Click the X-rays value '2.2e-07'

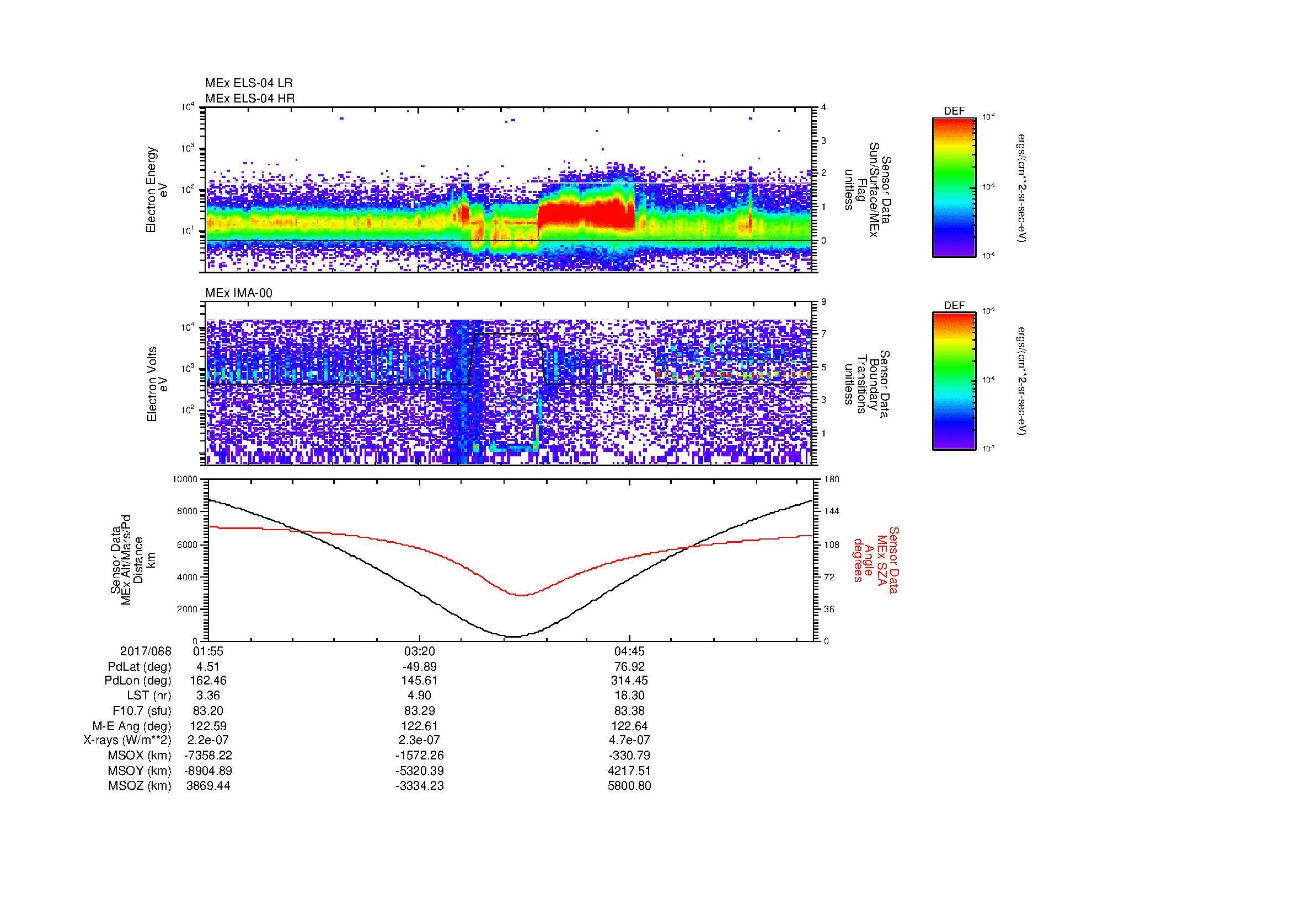click(x=208, y=740)
